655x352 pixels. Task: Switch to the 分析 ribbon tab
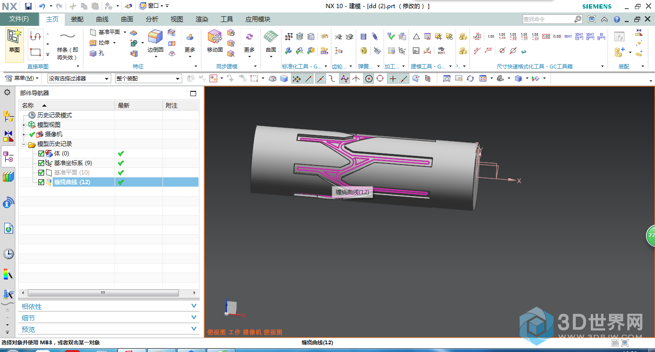[152, 20]
